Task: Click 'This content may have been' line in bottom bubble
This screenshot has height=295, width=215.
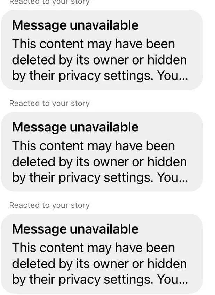Action: [x=94, y=248]
